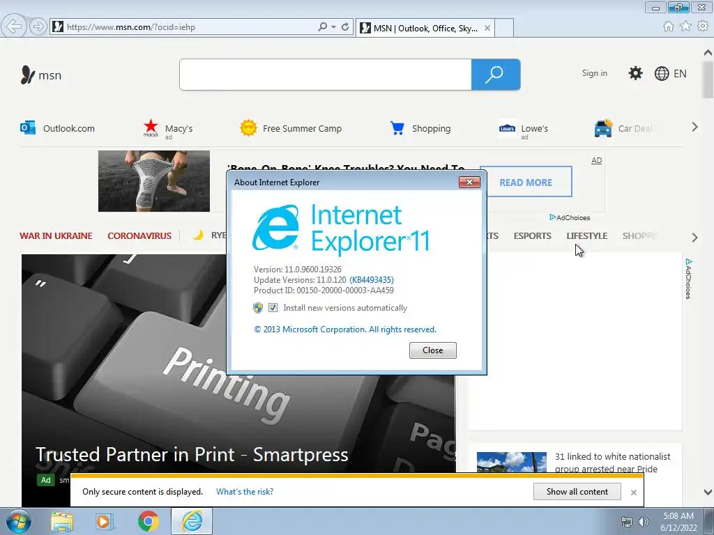The image size is (714, 535).
Task: Click the UAC shield icon in dialog
Action: tap(258, 308)
